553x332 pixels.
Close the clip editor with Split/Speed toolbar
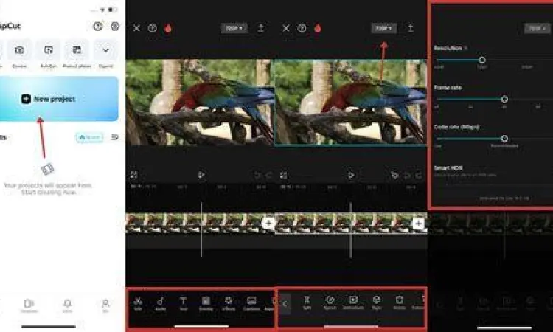pos(286,28)
